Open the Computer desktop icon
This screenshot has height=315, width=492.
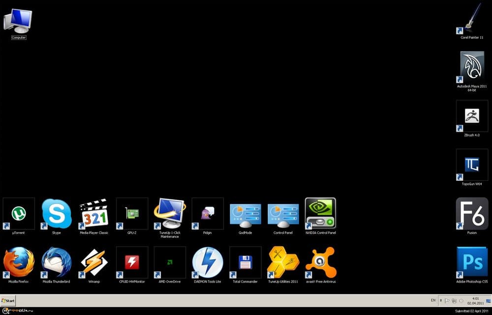(x=19, y=22)
